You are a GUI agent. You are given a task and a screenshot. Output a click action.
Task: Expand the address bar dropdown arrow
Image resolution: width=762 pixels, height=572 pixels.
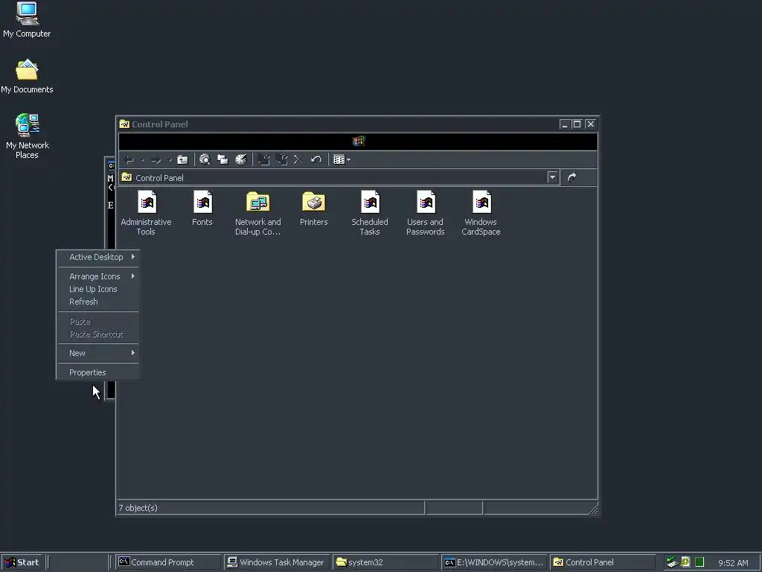(x=553, y=177)
